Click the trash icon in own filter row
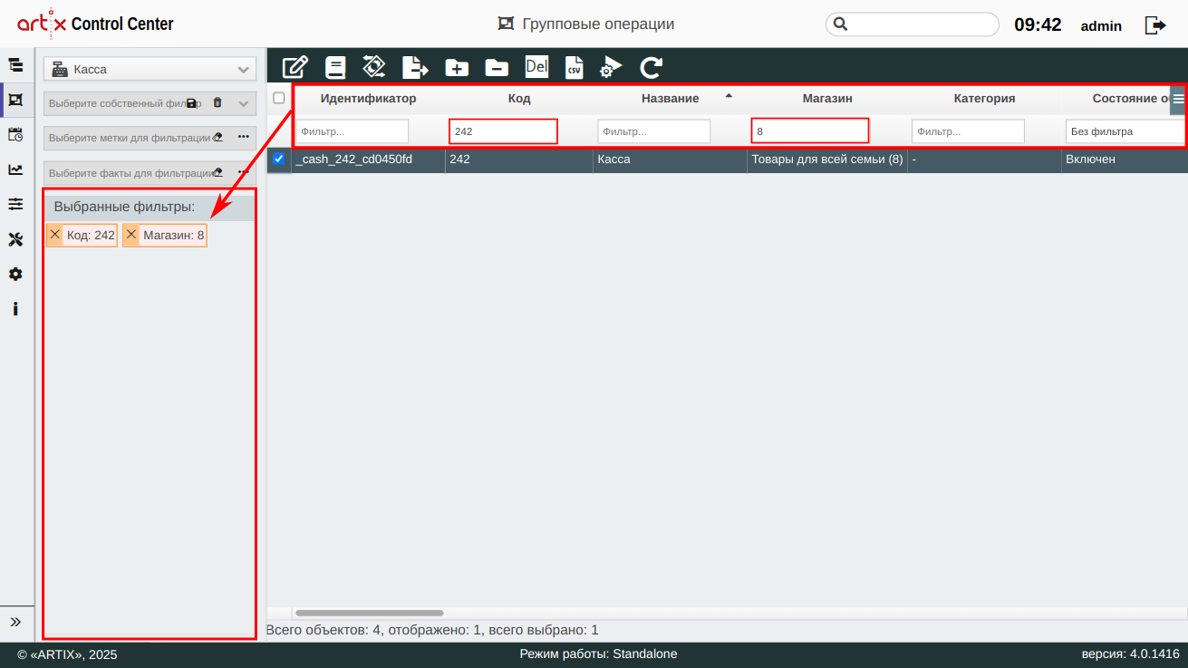Viewport: 1188px width, 668px height. coord(217,103)
